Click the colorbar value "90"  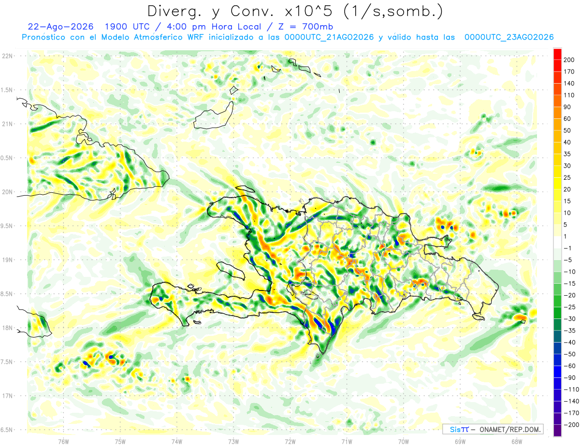567,107
